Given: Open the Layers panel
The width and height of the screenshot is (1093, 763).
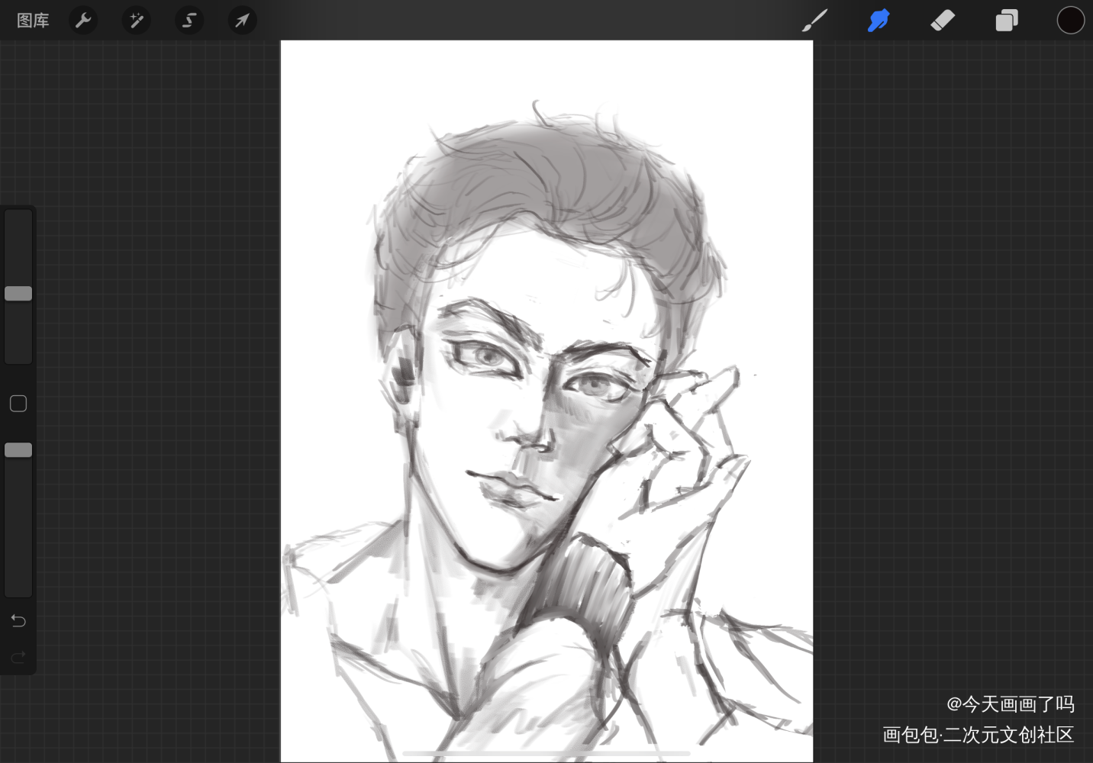Looking at the screenshot, I should click(1007, 21).
